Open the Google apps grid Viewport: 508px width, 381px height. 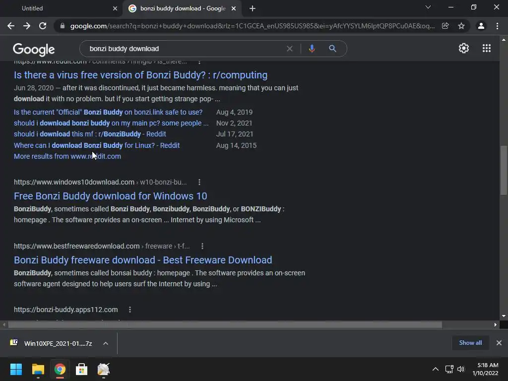coord(486,48)
